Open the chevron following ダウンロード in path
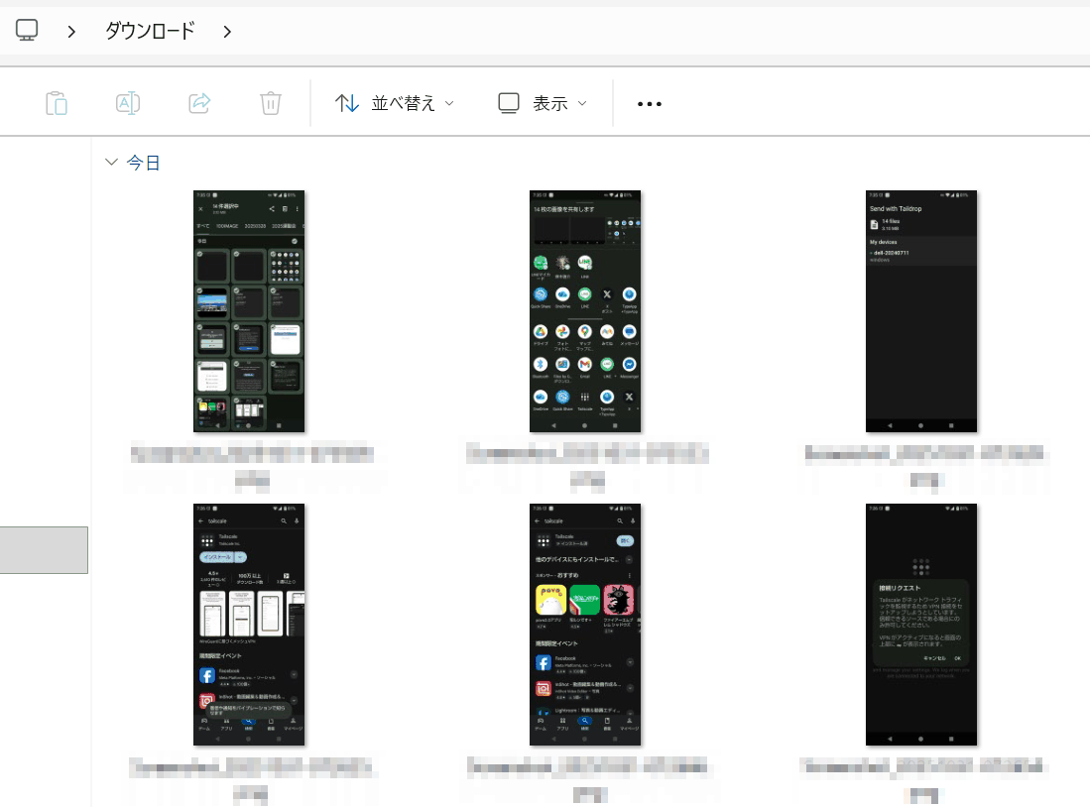This screenshot has width=1090, height=807. [227, 32]
